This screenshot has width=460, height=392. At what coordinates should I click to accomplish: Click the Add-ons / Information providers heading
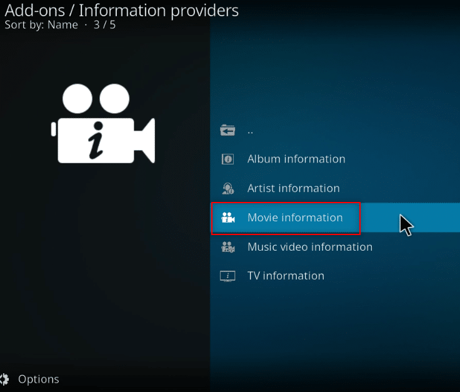122,11
